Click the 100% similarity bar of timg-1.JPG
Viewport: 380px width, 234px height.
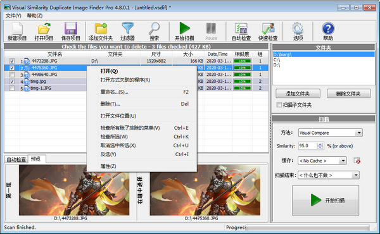point(242,88)
